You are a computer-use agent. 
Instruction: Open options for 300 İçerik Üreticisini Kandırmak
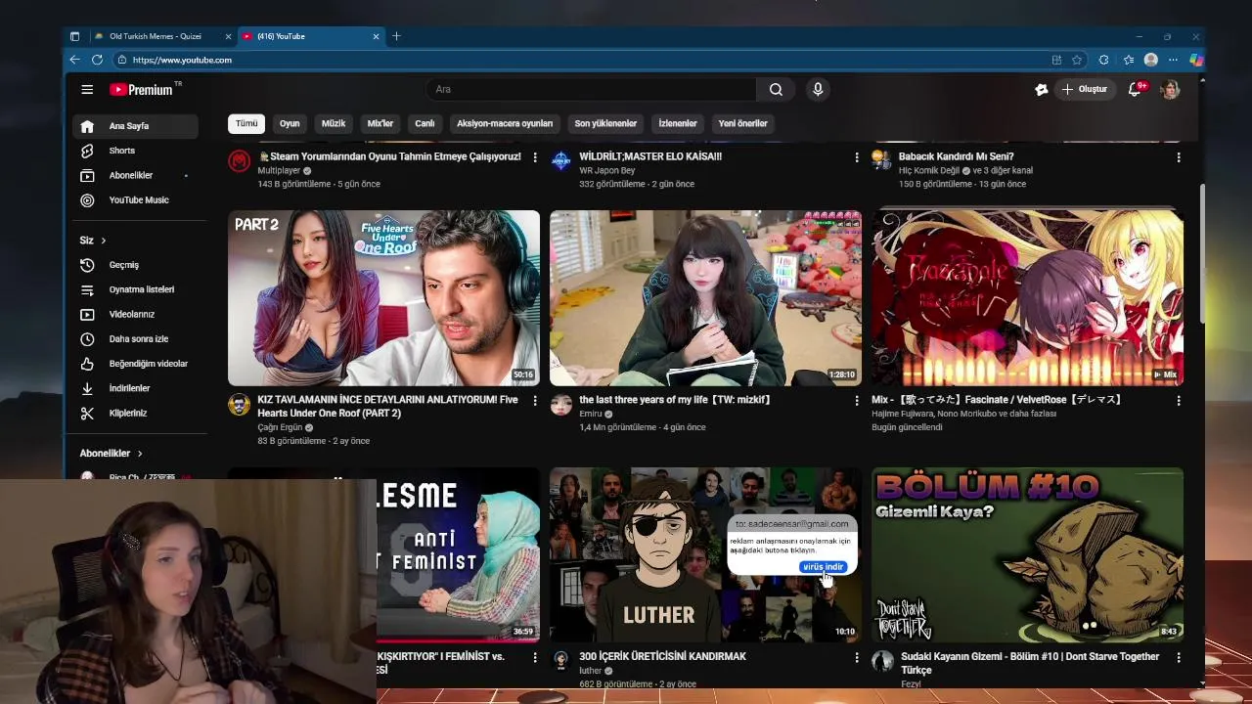(857, 657)
